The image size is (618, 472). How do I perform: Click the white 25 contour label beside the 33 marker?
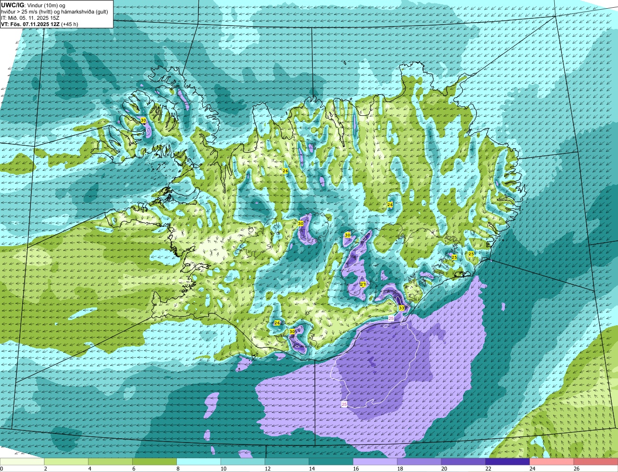[391, 319]
